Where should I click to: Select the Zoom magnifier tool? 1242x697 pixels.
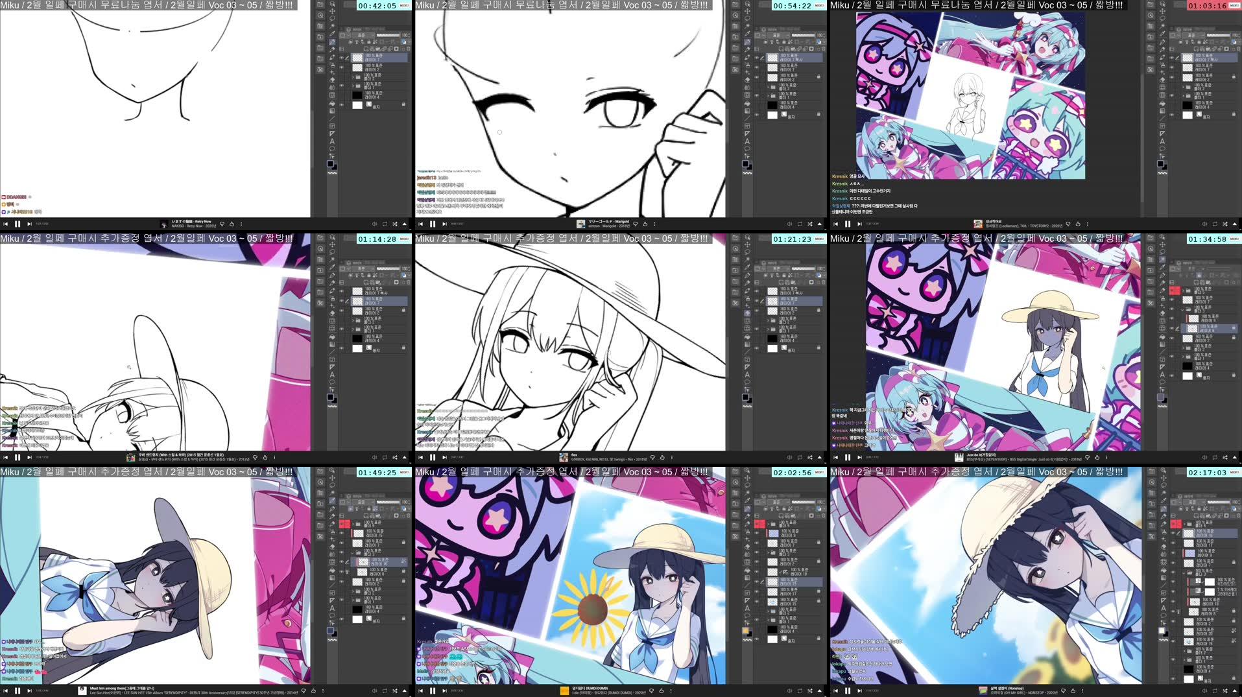(x=320, y=16)
